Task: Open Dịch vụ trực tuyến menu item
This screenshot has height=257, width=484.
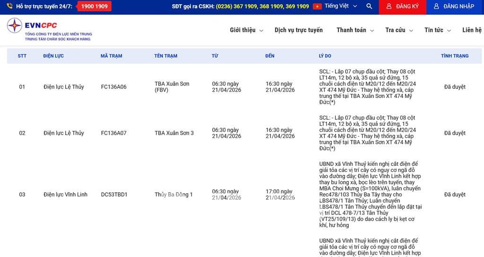Action: tap(299, 30)
